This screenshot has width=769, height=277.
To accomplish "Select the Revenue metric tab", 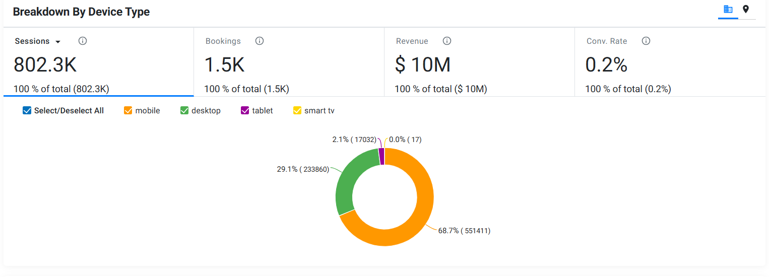I will coord(479,62).
